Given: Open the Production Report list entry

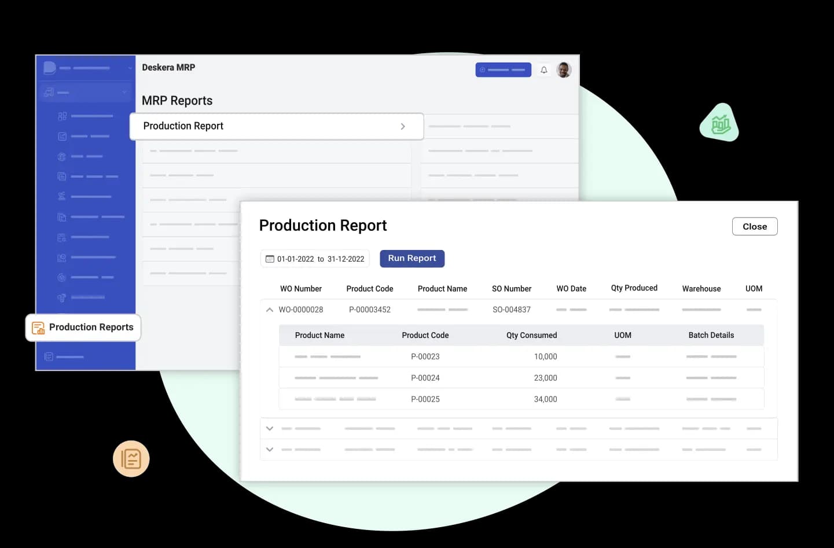Looking at the screenshot, I should coord(276,126).
